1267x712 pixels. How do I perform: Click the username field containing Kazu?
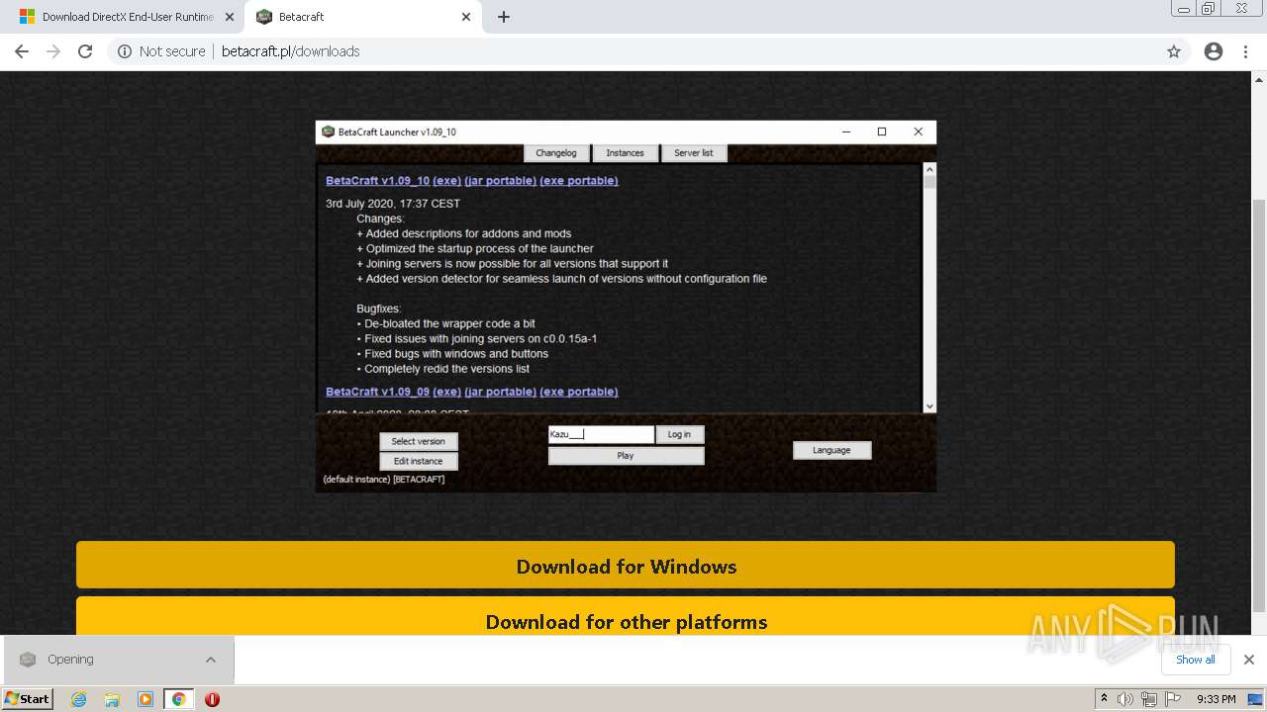(x=601, y=434)
